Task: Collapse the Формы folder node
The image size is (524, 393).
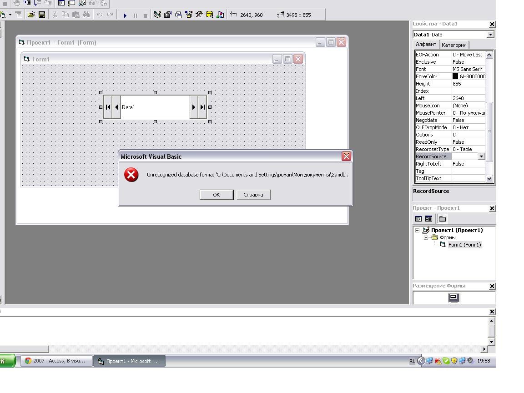Action: click(x=426, y=237)
